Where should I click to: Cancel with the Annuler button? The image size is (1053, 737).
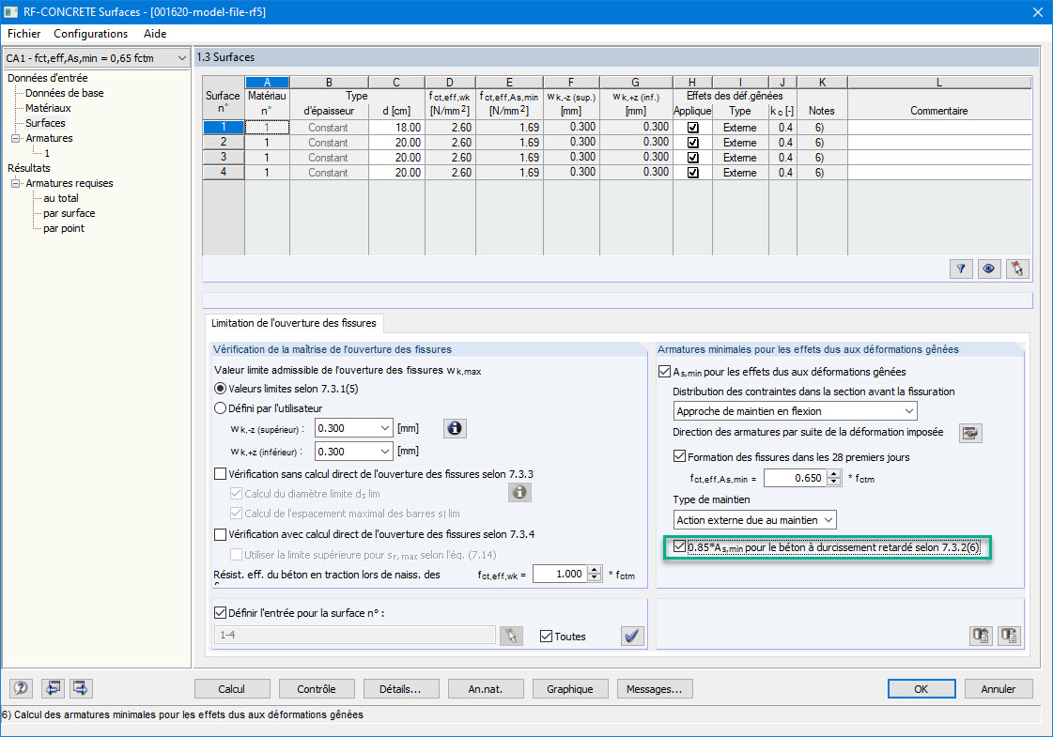pos(999,689)
